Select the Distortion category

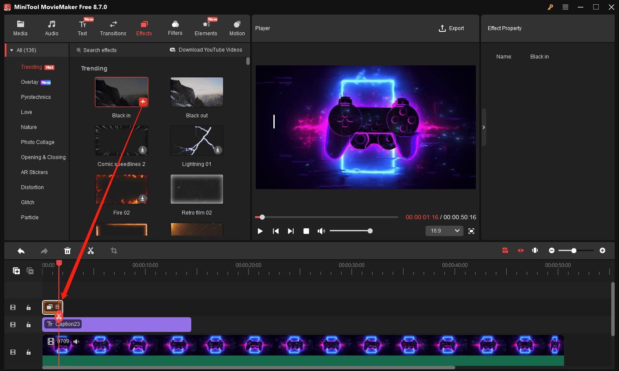coord(32,187)
